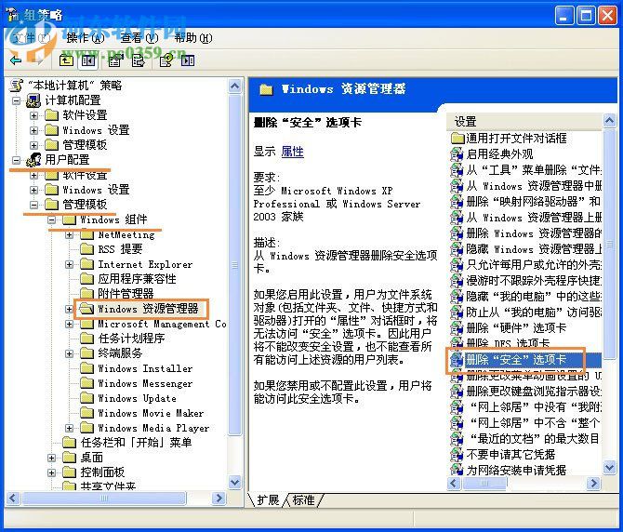Expand the 桌面 node
This screenshot has width=623, height=532.
(x=52, y=459)
